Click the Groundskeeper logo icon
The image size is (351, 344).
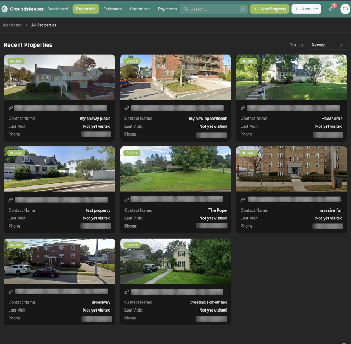[x=5, y=9]
